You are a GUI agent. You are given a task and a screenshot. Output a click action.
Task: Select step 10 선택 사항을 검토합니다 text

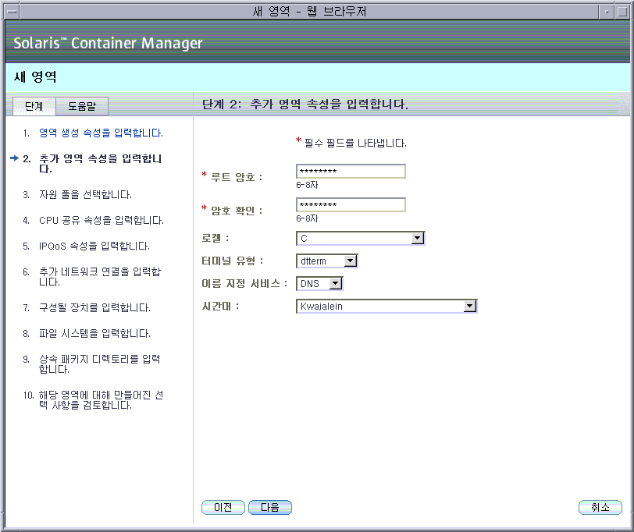[101, 400]
